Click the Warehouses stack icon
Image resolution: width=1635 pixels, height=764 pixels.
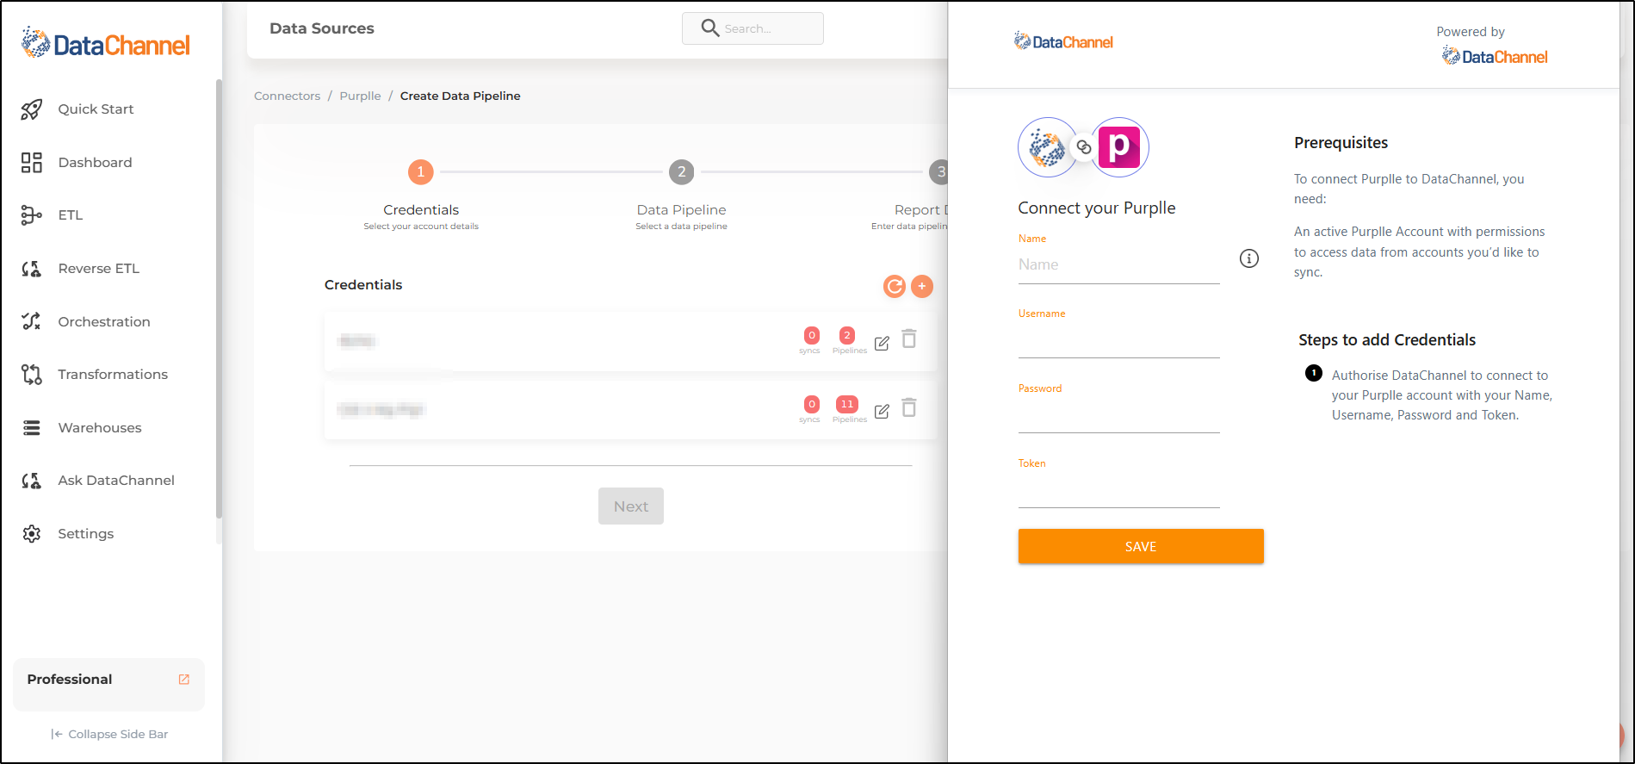(x=32, y=428)
